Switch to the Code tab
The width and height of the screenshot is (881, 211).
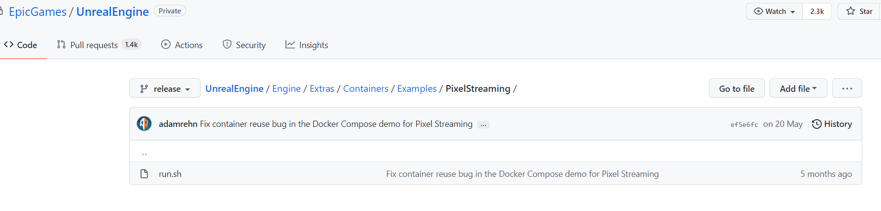pos(21,45)
